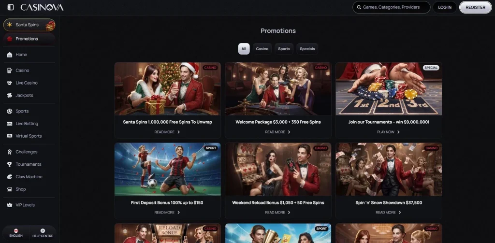The image size is (495, 243).
Task: Collapse the sidebar with the panel toggle icon
Action: 11,7
